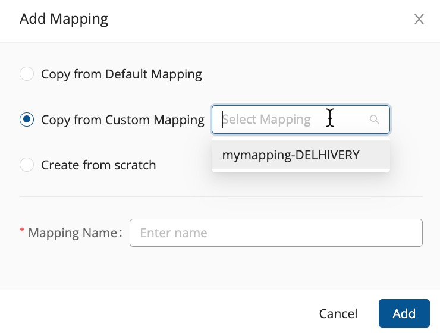Click the blue Add button
Image resolution: width=440 pixels, height=333 pixels.
click(404, 313)
